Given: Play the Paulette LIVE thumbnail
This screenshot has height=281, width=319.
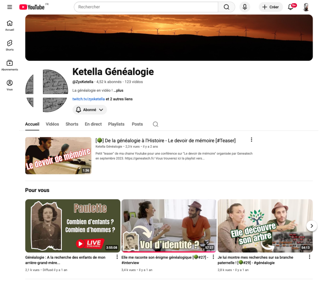Looking at the screenshot, I should point(73,226).
